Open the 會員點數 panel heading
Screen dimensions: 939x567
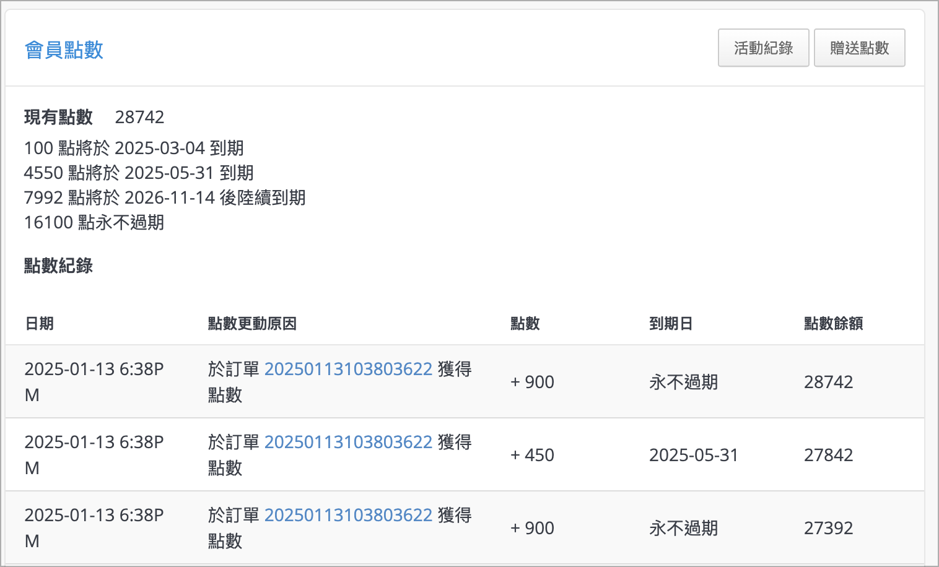coord(64,50)
